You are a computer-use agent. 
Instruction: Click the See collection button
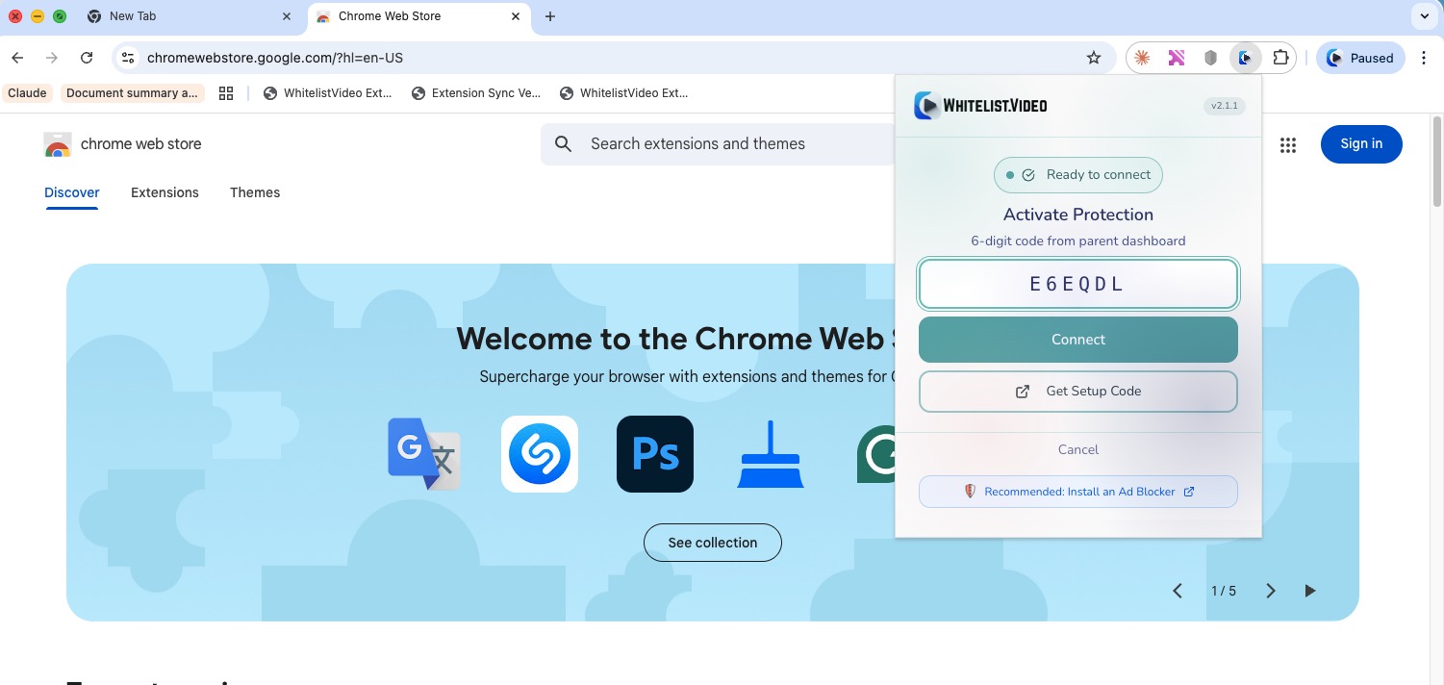713,543
